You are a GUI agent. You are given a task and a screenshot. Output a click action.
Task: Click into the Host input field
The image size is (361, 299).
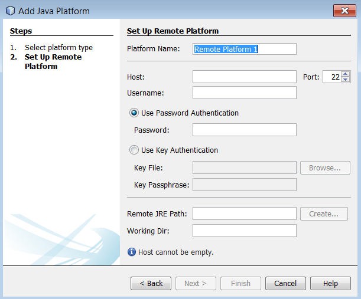(x=244, y=77)
